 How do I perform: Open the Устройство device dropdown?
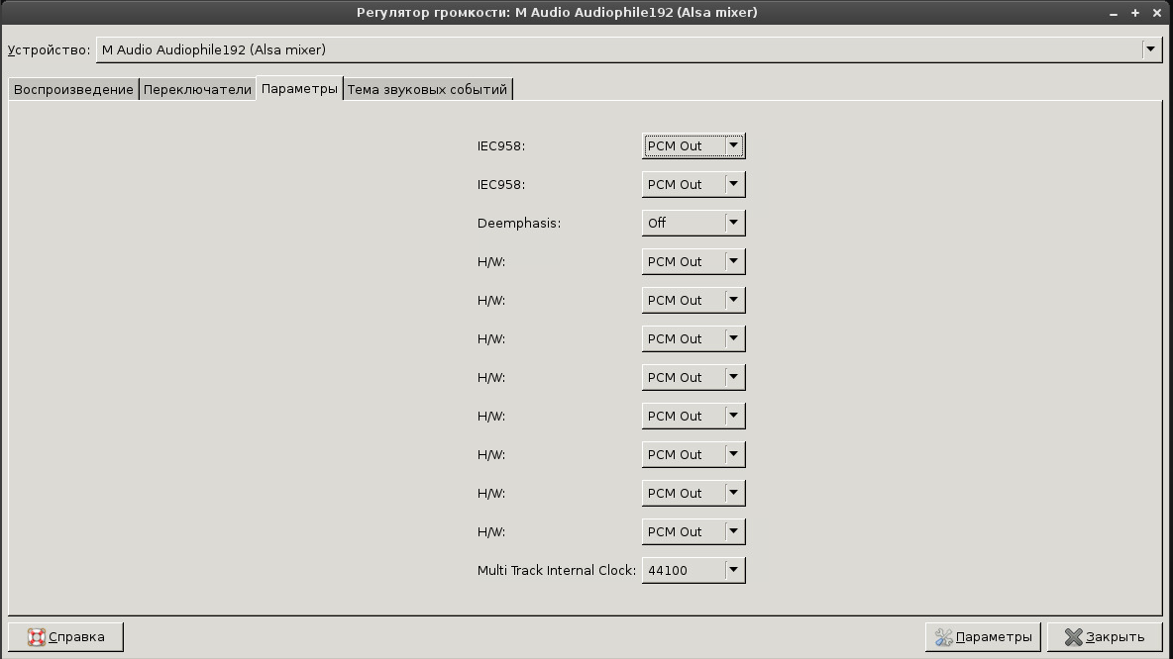tap(628, 50)
